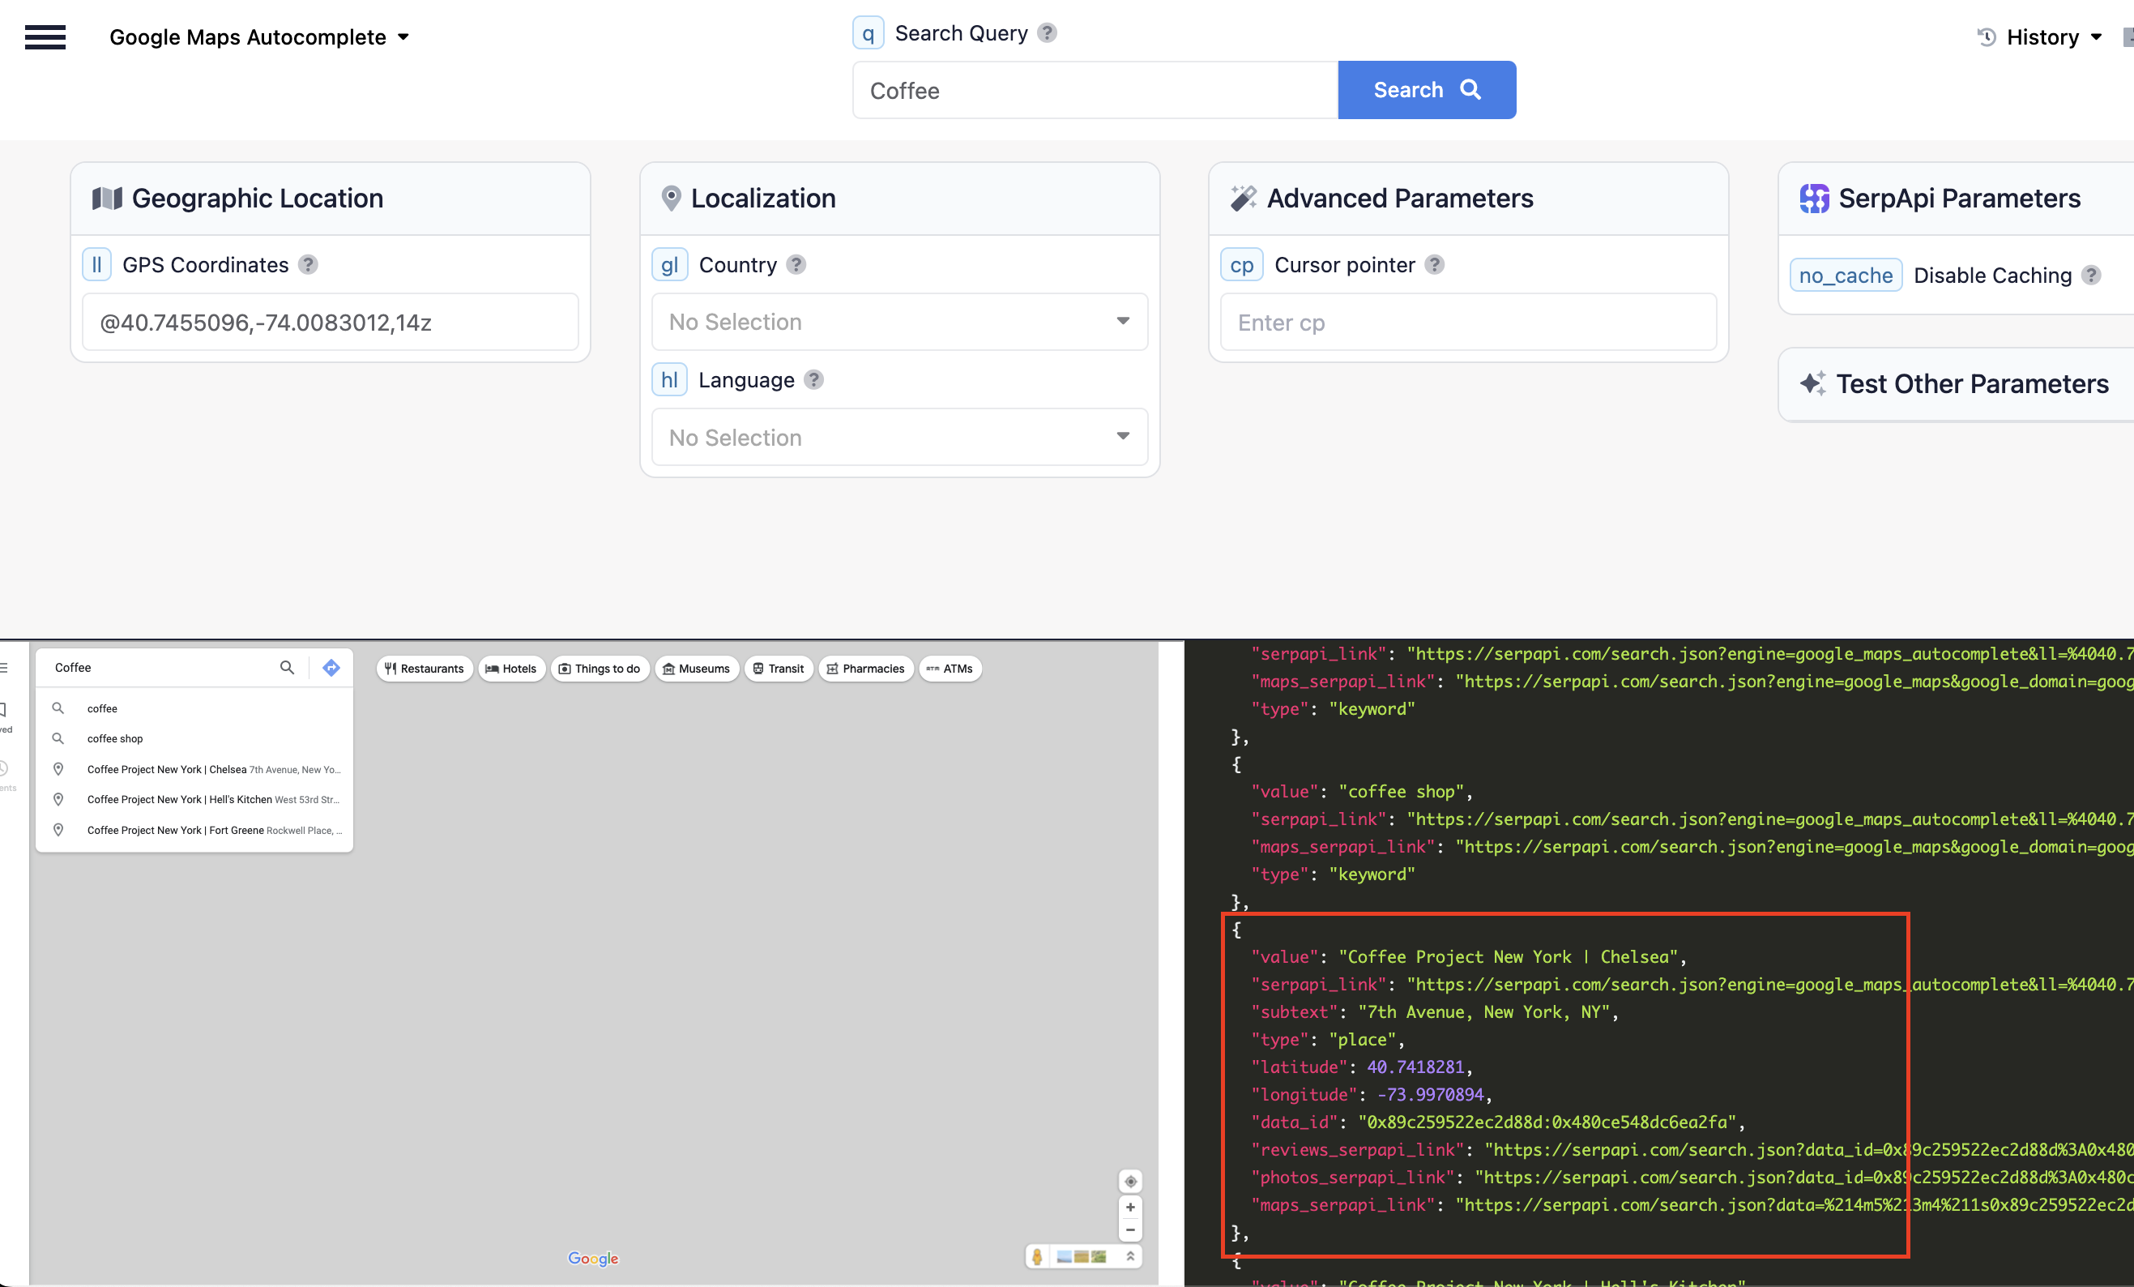Zoom in on the map
Screen dimensions: 2134x1287
point(1129,1208)
